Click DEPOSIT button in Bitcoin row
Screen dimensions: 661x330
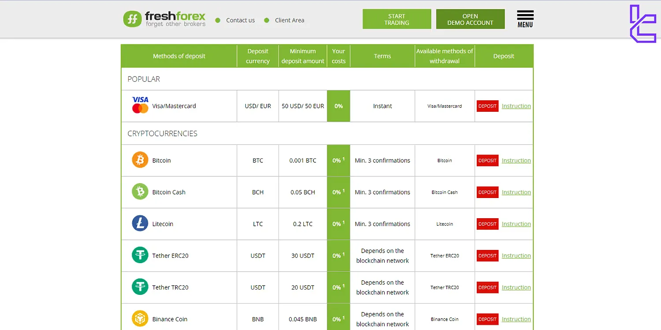487,161
